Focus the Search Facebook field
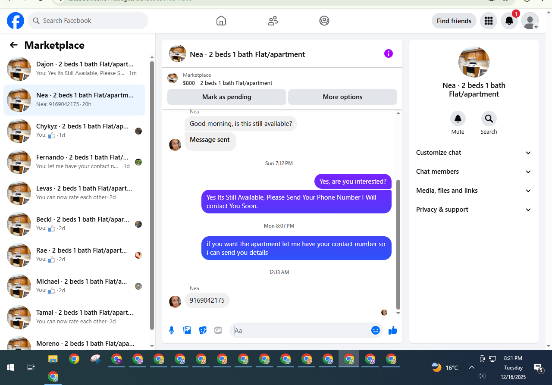 click(x=88, y=21)
